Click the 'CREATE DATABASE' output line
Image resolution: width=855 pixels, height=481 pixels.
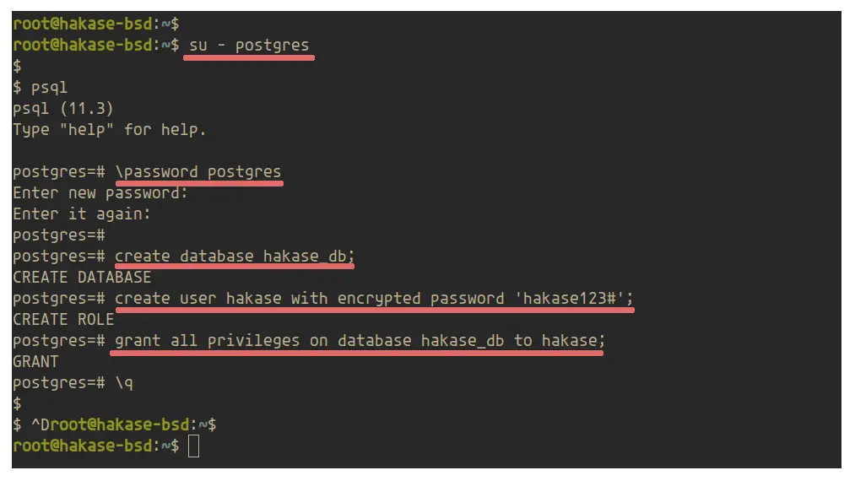coord(82,277)
